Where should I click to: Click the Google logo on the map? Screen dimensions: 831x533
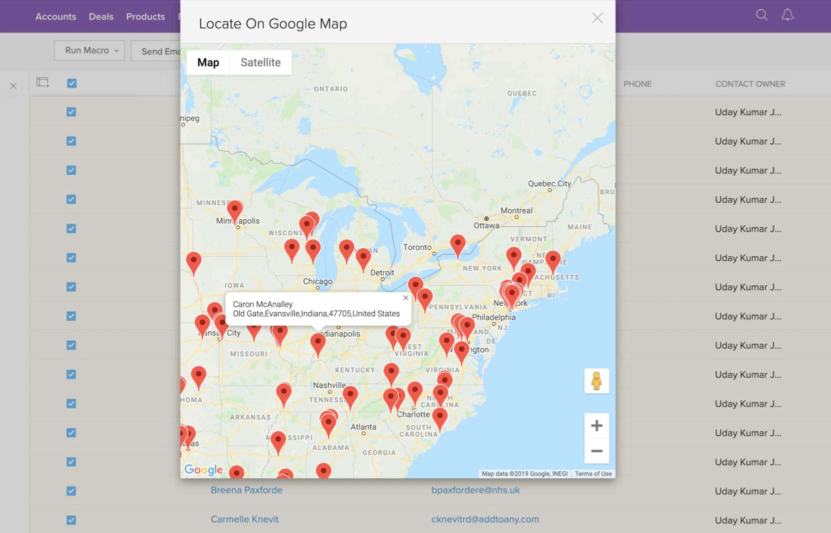pyautogui.click(x=204, y=469)
